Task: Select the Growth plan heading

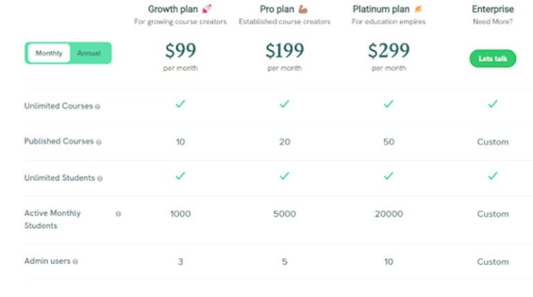Action: point(173,9)
